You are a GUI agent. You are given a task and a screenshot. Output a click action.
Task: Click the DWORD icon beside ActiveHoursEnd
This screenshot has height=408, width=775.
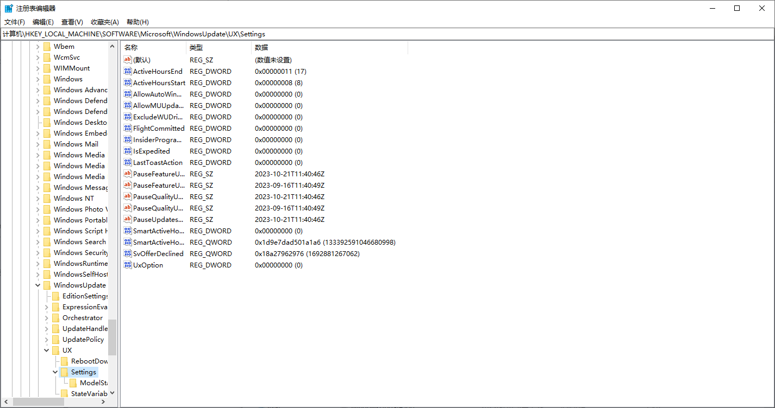128,71
